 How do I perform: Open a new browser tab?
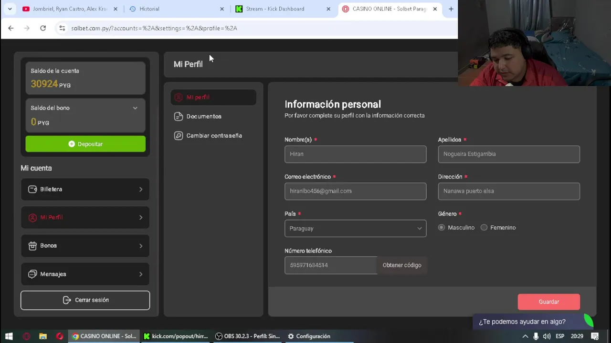451,9
